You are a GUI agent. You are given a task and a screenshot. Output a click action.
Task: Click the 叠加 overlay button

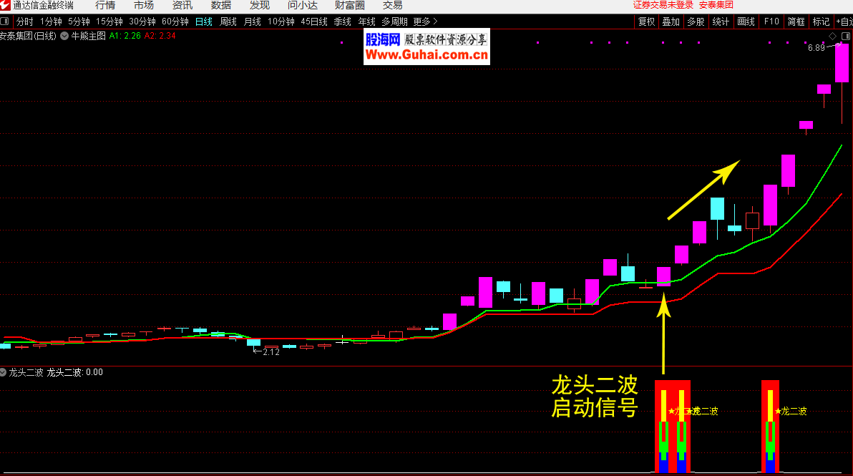[671, 21]
